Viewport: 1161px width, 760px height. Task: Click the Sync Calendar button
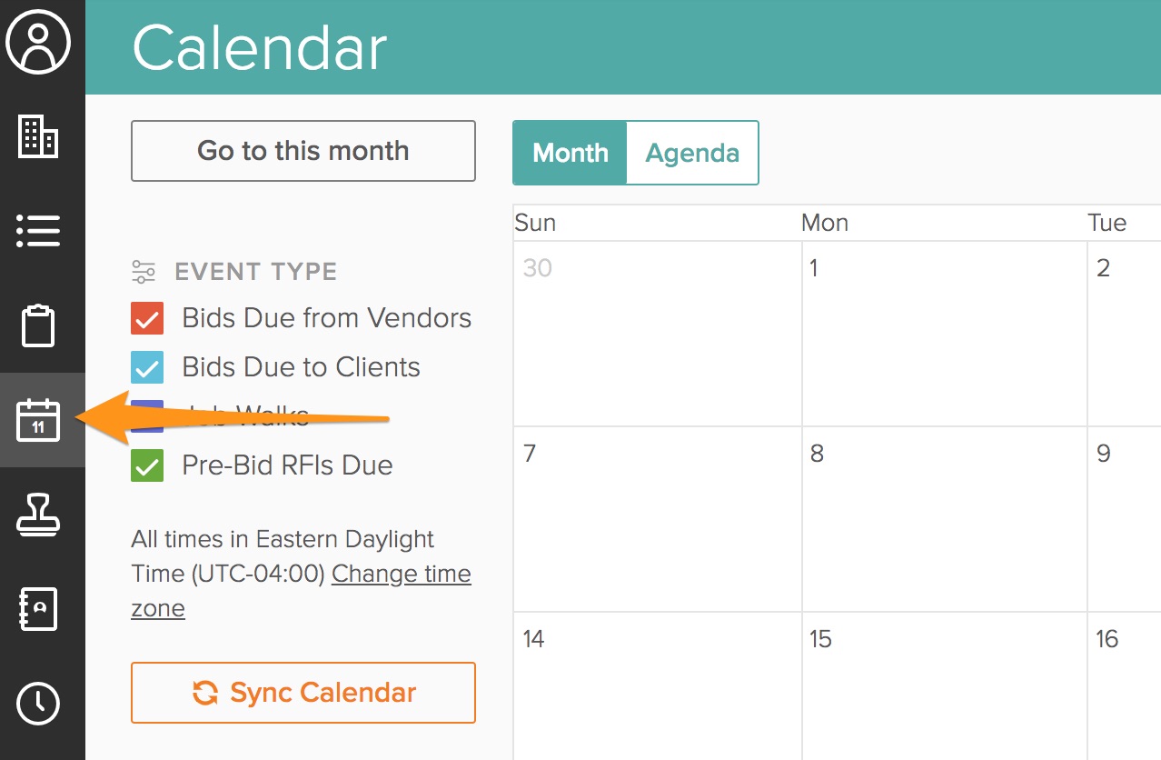coord(303,693)
